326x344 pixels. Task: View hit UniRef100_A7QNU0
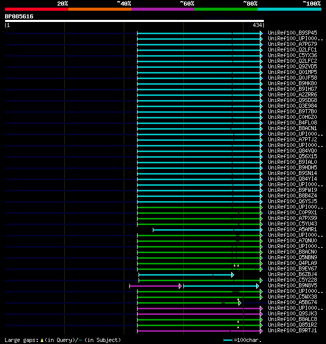[292, 241]
